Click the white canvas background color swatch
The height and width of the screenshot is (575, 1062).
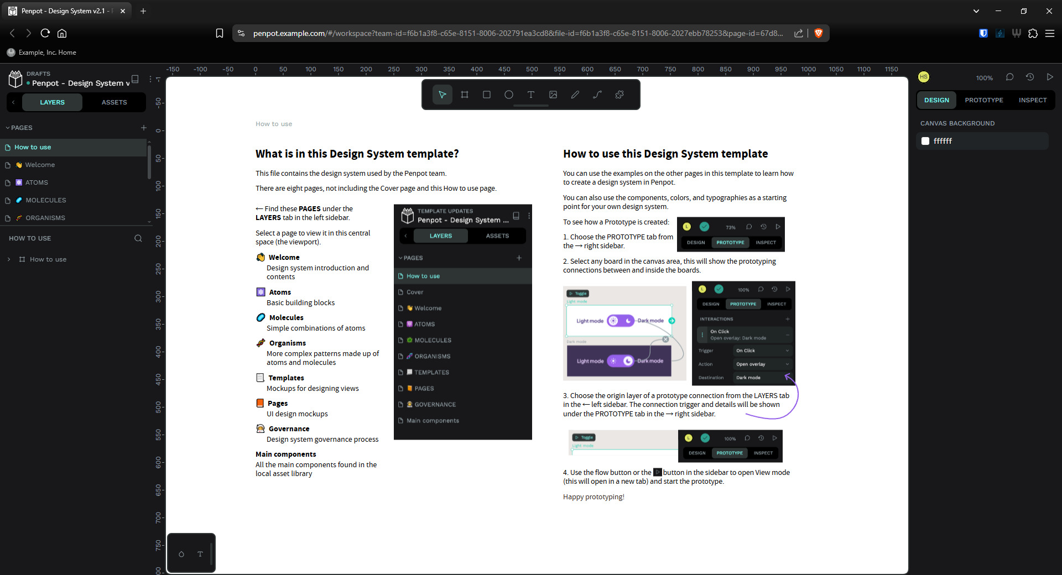pos(925,141)
